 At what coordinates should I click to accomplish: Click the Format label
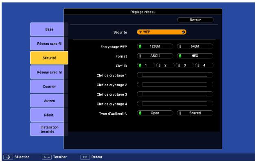pos(121,56)
